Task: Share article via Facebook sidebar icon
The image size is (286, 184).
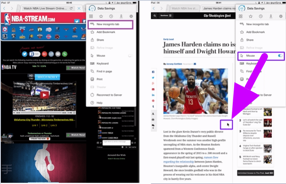Action: [153, 72]
